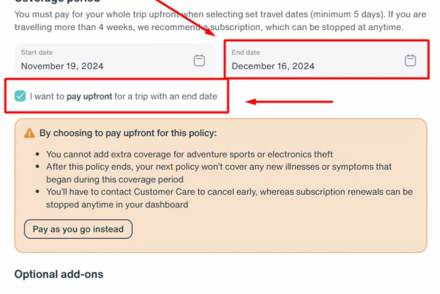Click the "By choosing to pay upfront" warning heading
The width and height of the screenshot is (440, 294).
[128, 133]
